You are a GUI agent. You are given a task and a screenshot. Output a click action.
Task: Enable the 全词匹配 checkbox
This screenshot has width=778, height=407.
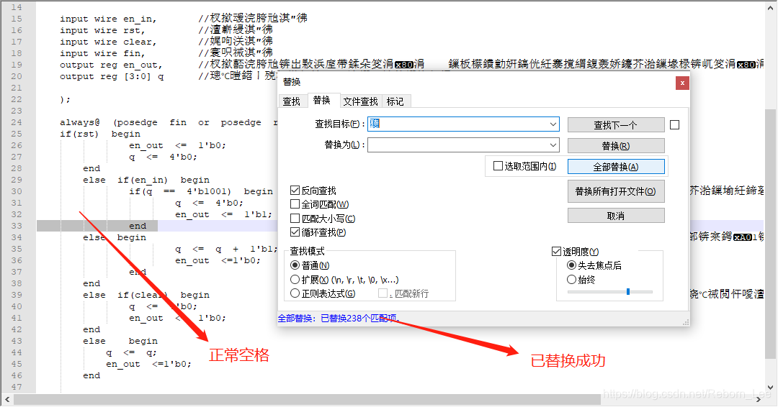click(x=295, y=204)
